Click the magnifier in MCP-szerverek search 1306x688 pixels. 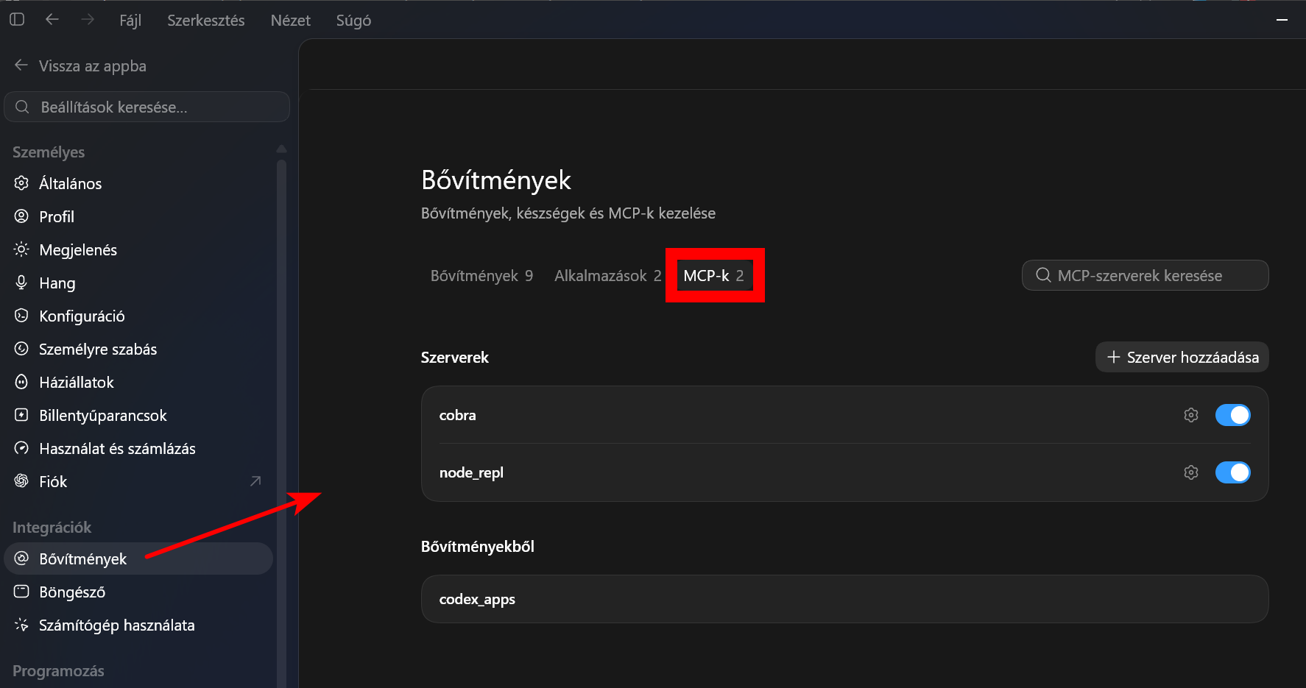[x=1043, y=275]
